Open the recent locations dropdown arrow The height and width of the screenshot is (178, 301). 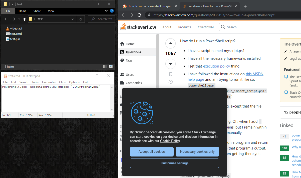(x=19, y=19)
